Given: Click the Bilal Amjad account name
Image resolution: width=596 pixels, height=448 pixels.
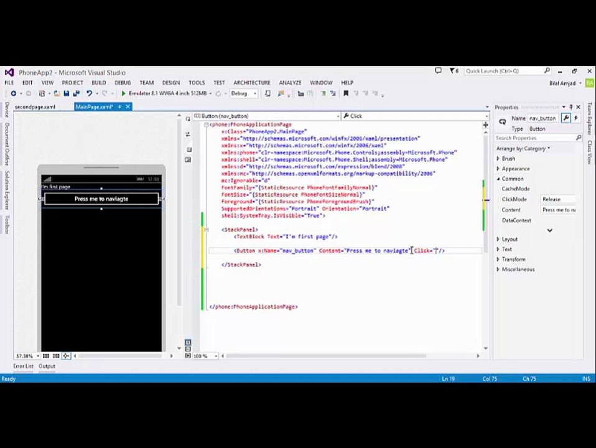Looking at the screenshot, I should (x=562, y=83).
